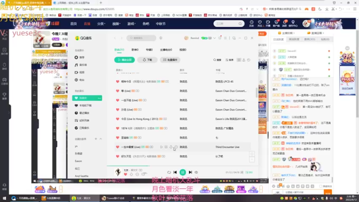
Task: Open the QQ Music main menu (three lines)
Action: 225,38
